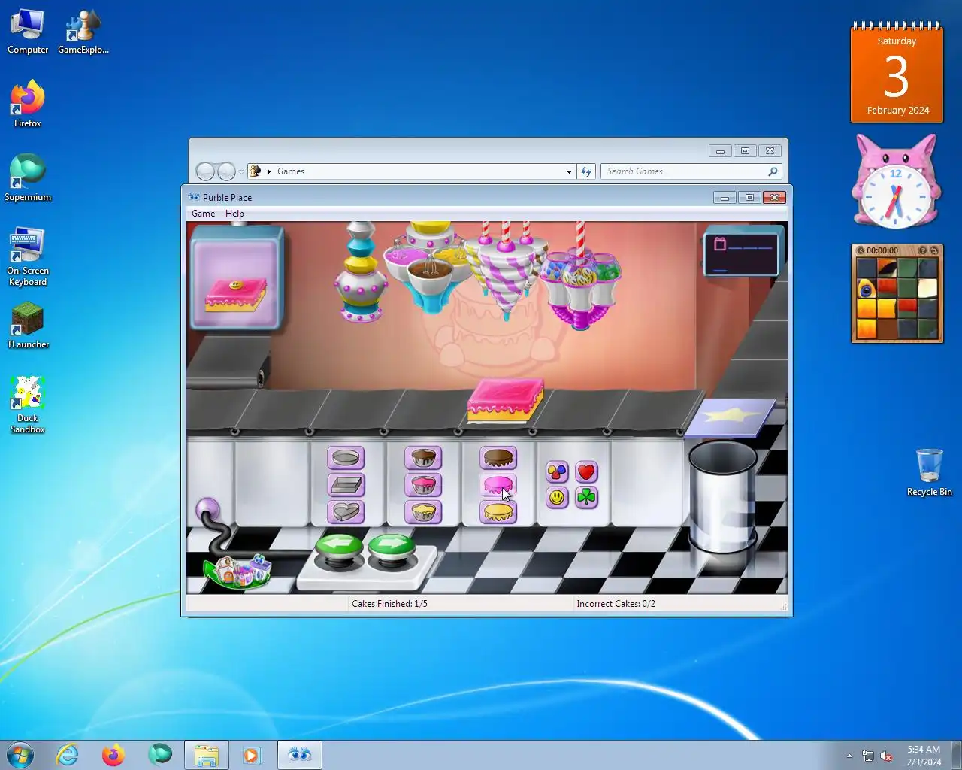Click the pink cake on the conveyor belt
962x770 pixels.
(505, 400)
